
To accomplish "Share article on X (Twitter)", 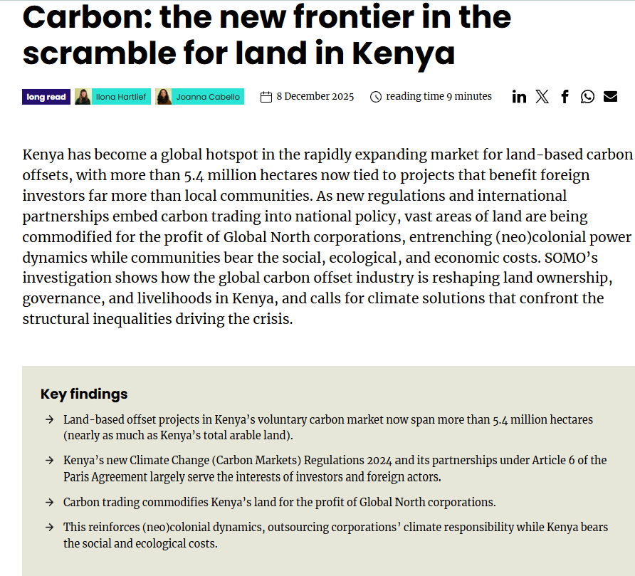I will (542, 97).
